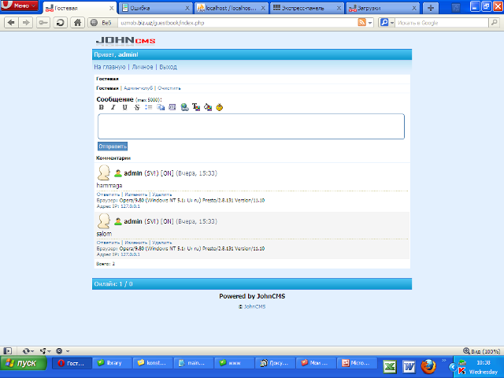Open the Админклуб link
Screen dimensions: 504x378
tap(139, 88)
